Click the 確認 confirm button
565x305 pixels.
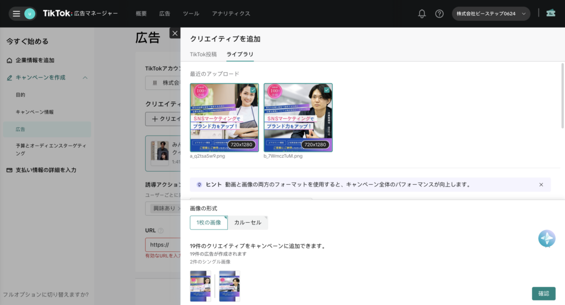coord(543,293)
